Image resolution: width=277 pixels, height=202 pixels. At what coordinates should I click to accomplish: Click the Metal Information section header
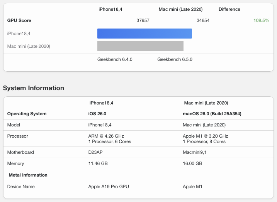[28, 175]
